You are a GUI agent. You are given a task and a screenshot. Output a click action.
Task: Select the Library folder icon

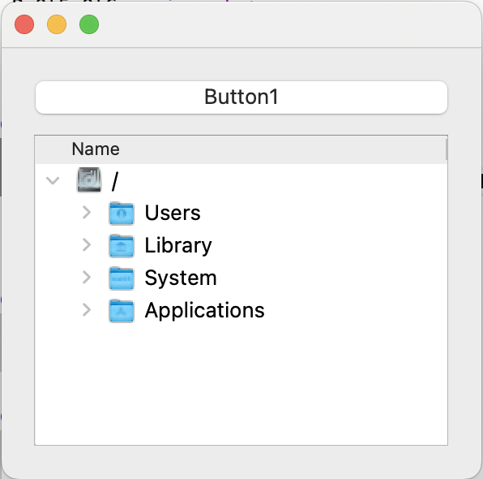[x=122, y=246]
